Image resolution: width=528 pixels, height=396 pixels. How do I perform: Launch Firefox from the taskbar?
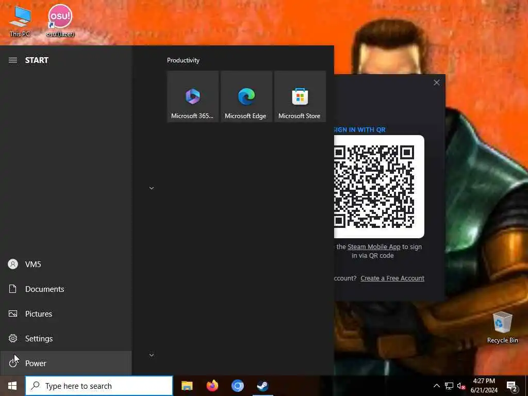[212, 386]
